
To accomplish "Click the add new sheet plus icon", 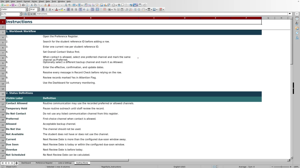I will click(x=16, y=163).
